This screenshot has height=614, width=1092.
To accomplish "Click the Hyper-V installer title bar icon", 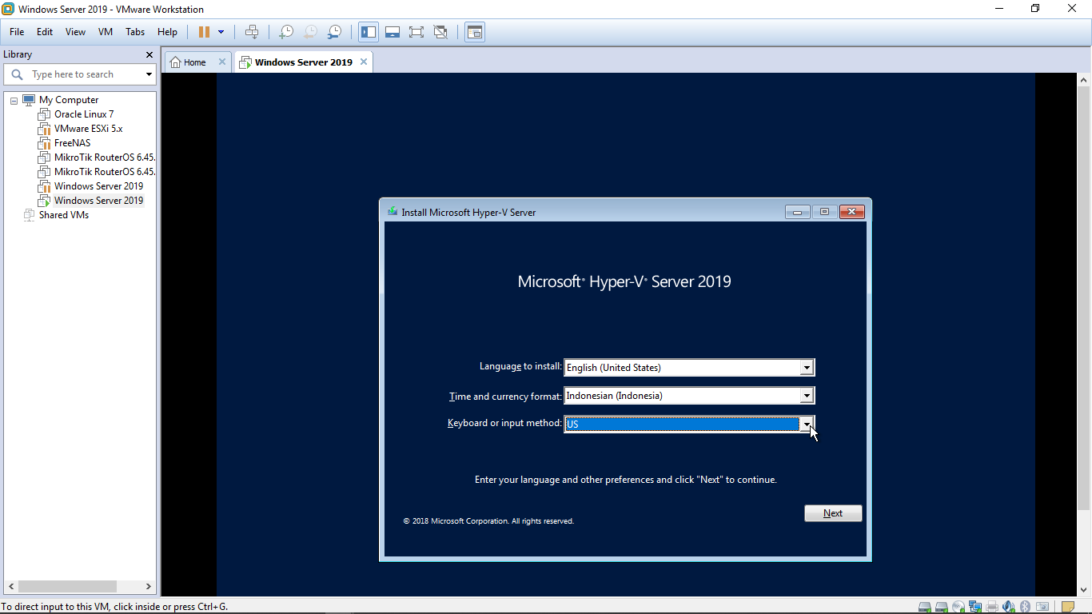I will click(x=393, y=212).
